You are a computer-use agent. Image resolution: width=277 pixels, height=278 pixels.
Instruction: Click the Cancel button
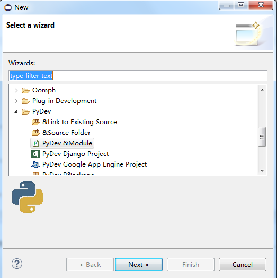click(242, 264)
